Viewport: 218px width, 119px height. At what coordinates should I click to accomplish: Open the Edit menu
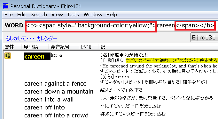click(22, 15)
